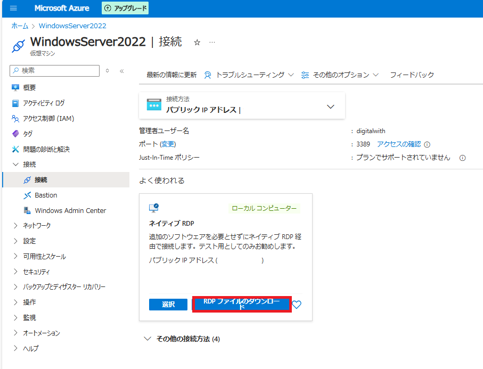Click the アクセスの確認 link
This screenshot has height=369, width=483.
click(399, 144)
